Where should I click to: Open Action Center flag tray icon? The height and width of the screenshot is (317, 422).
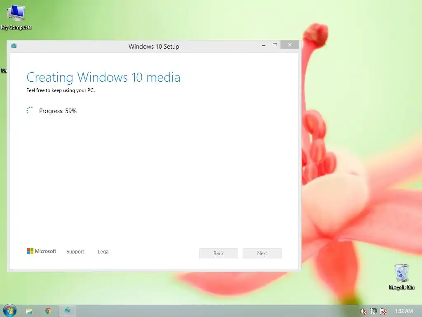(x=383, y=311)
